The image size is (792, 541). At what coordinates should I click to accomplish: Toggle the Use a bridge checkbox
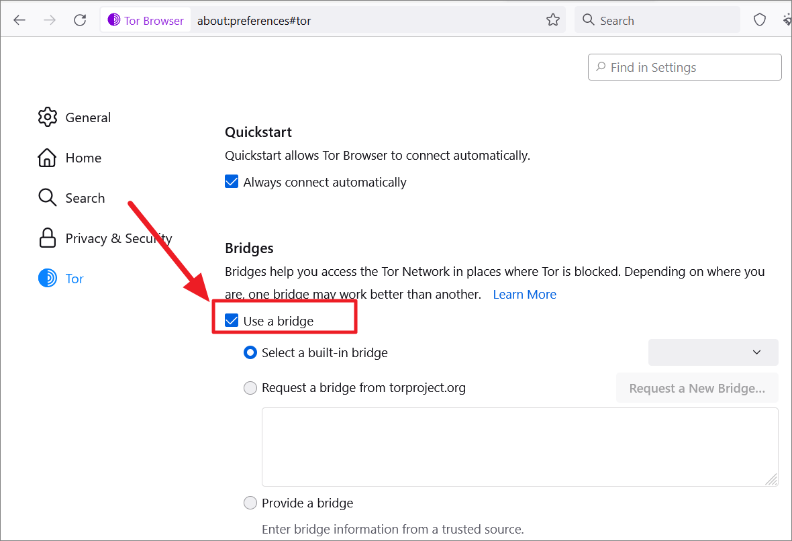pos(232,321)
